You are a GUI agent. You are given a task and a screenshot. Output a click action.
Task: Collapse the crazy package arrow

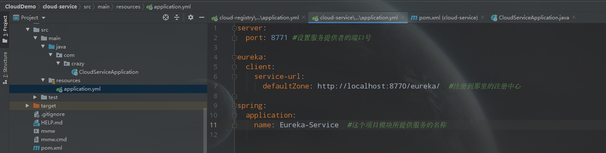(58, 64)
